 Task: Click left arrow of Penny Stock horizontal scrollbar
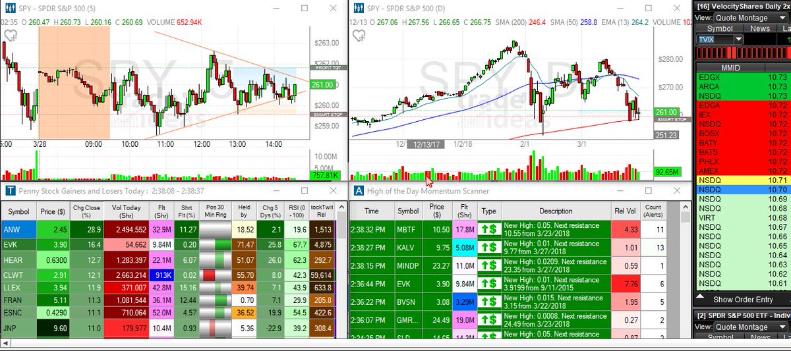click(x=4, y=343)
